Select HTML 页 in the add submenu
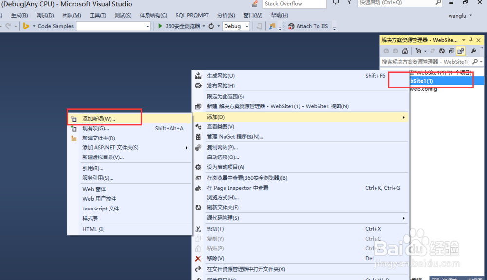This screenshot has height=280, width=487. click(x=130, y=229)
